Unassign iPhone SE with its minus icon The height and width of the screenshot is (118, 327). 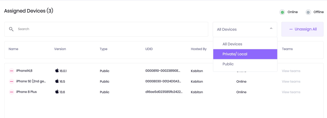[x=12, y=81]
